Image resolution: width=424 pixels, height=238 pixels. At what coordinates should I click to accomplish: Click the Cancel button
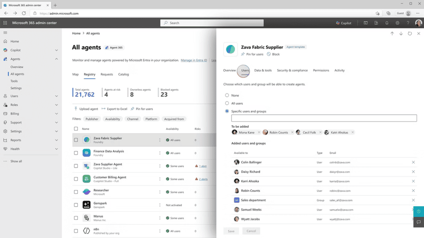click(x=251, y=231)
